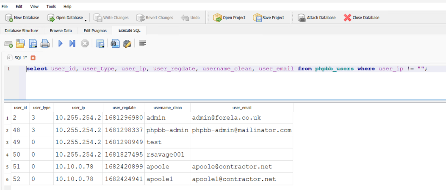Execute current line icon
Viewport: 446px width, 190px height.
[72, 44]
